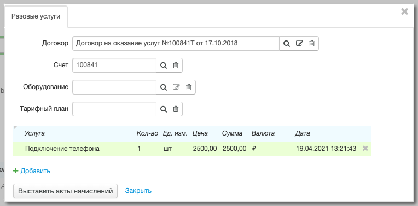
Task: Edit the selected Договор entry
Action: coord(299,43)
